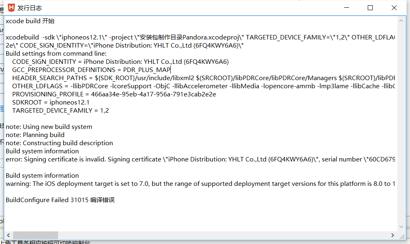410x244 pixels.
Task: Click the CODE_SIGN_IDENTITY=\"iPhone Distribution command continuation line
Action: (125, 46)
